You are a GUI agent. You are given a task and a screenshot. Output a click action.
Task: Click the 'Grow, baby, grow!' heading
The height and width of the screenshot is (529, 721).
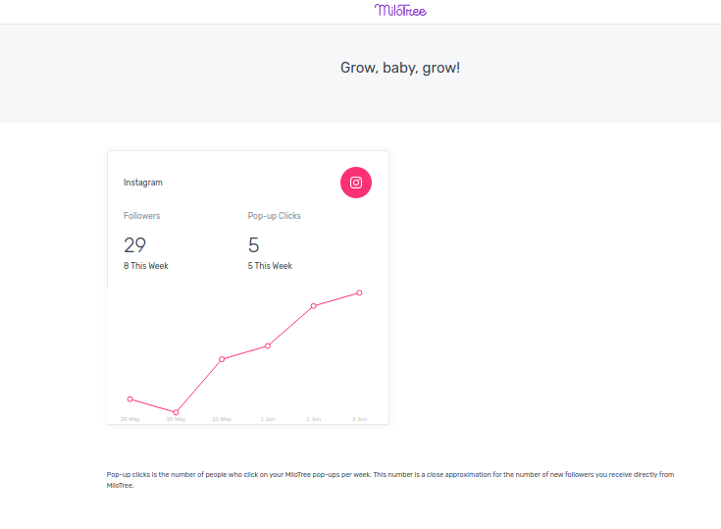point(400,68)
